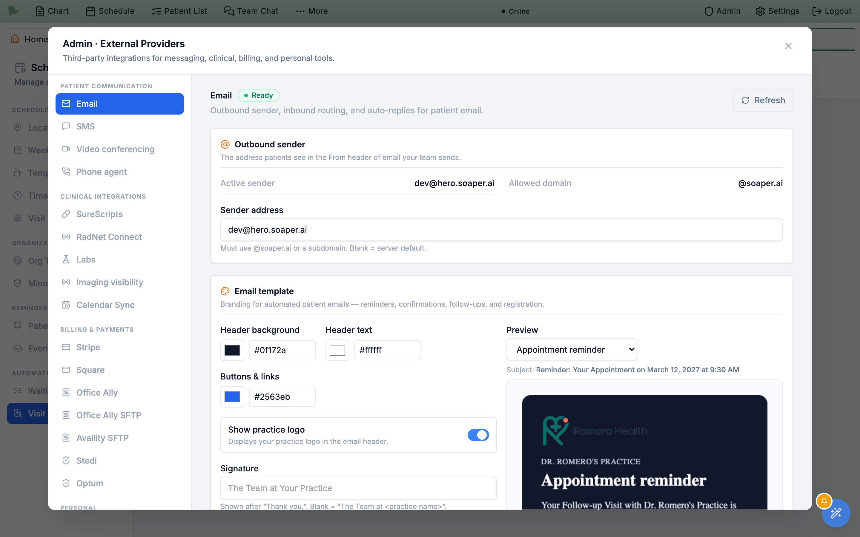Expand the More menu
860x537 pixels.
(x=312, y=11)
